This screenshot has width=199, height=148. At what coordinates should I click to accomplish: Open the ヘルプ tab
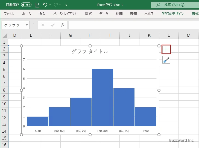click(x=149, y=14)
